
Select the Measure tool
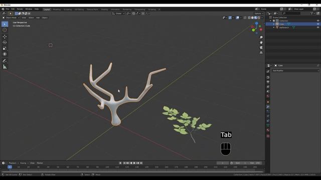(5, 66)
